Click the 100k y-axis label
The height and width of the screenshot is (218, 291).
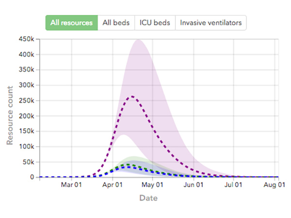click(x=25, y=146)
